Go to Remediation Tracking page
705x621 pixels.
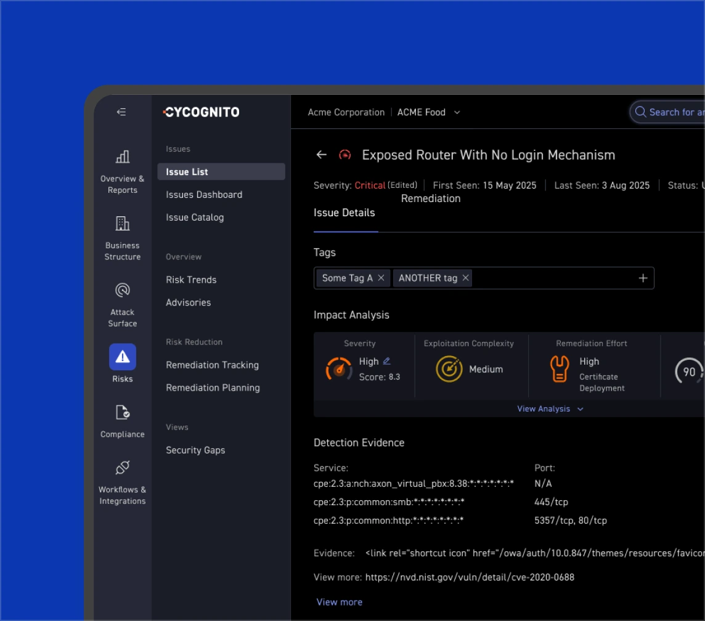[212, 365]
